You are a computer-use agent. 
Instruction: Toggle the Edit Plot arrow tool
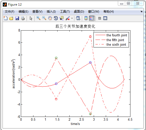point(31,18)
